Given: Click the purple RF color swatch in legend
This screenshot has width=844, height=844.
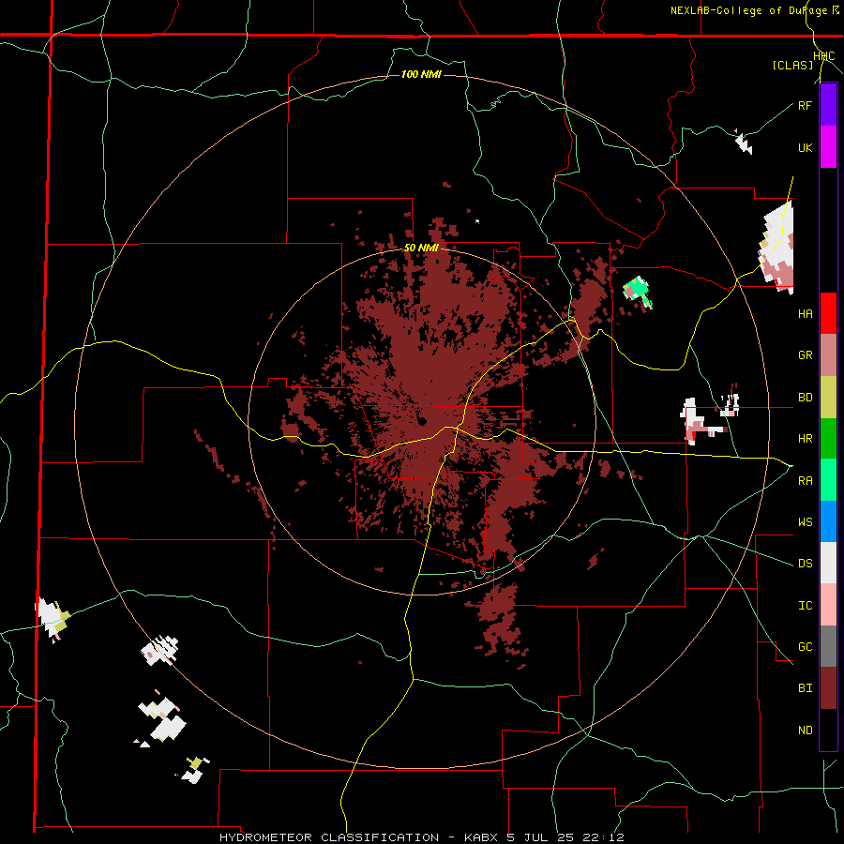Looking at the screenshot, I should coord(828,105).
